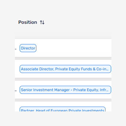Screen dimensions: 126x126
Task: Select empty space right of the Partner tag
Action: (x=108, y=109)
